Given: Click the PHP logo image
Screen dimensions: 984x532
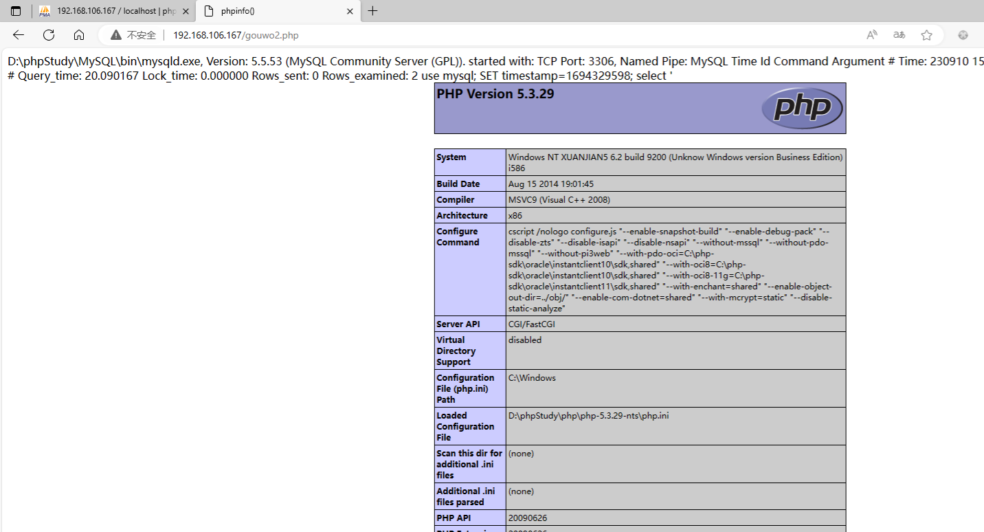Looking at the screenshot, I should pos(802,109).
